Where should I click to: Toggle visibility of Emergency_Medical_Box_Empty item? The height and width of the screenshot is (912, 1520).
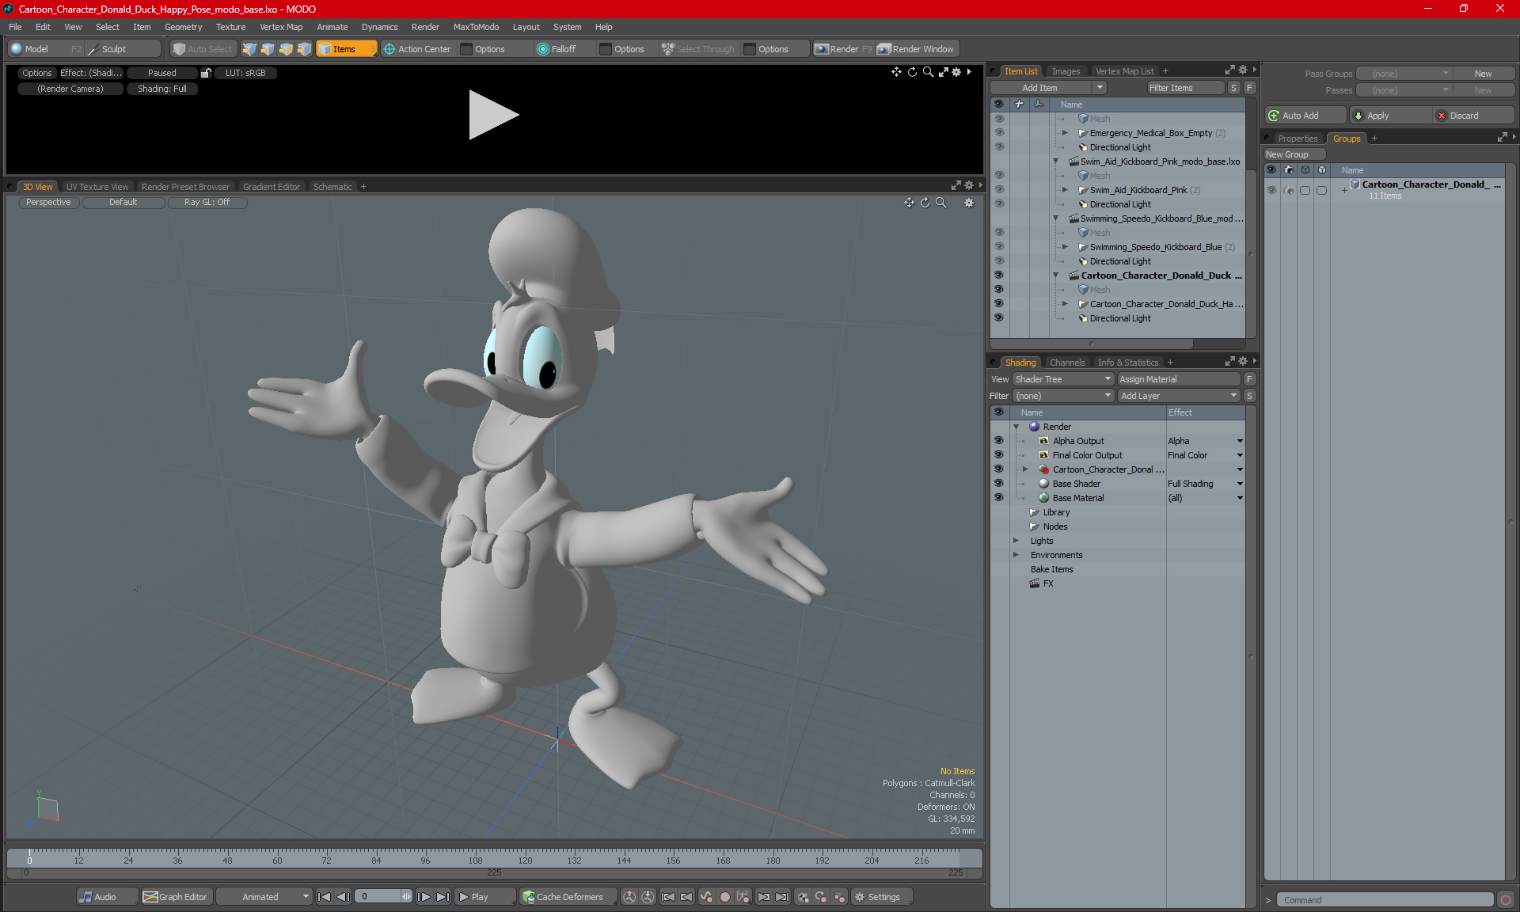998,133
